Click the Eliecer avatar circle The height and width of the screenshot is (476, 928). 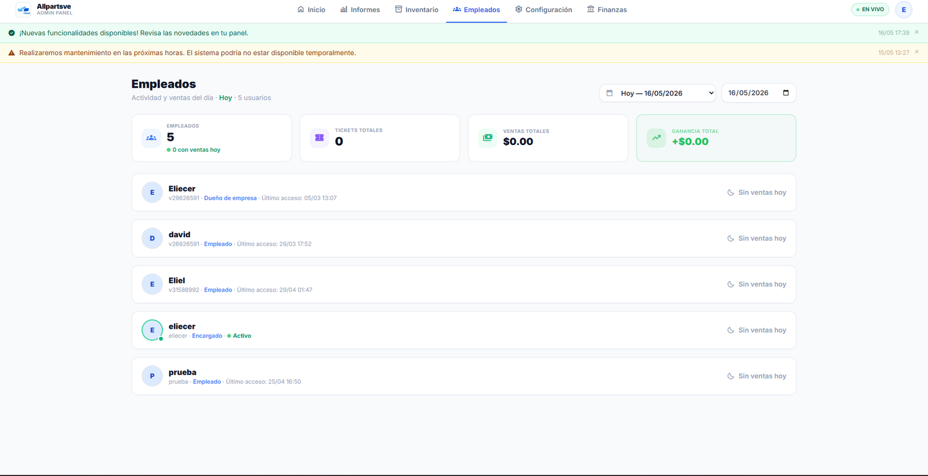click(x=152, y=192)
